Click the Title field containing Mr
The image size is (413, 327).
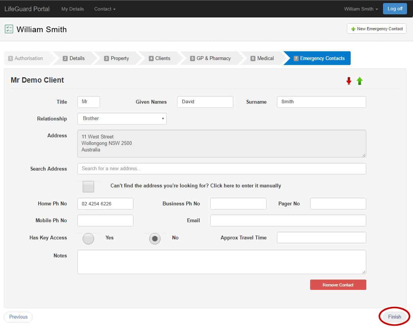[89, 102]
